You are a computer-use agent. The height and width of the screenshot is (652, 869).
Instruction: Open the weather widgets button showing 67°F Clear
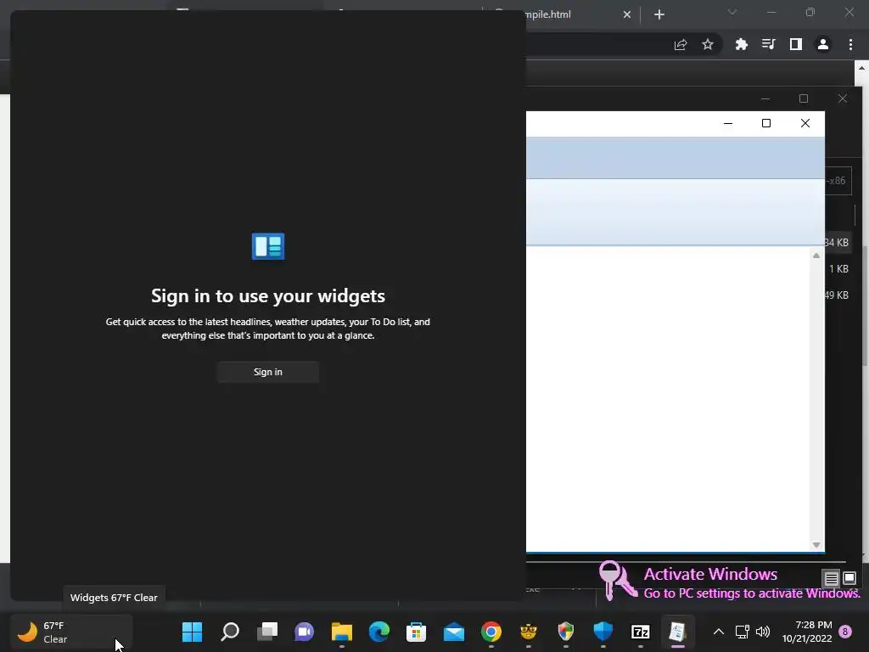(x=71, y=632)
